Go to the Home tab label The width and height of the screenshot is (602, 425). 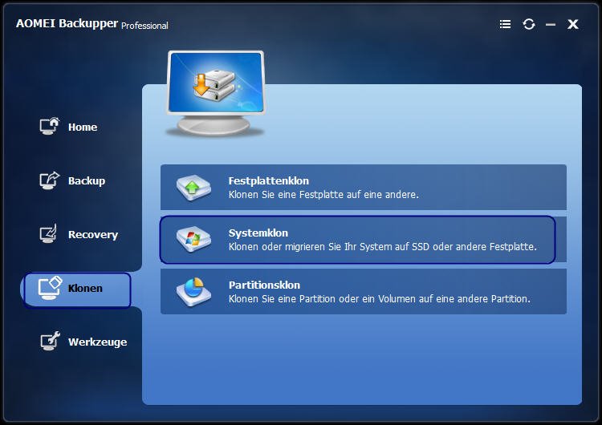(83, 127)
